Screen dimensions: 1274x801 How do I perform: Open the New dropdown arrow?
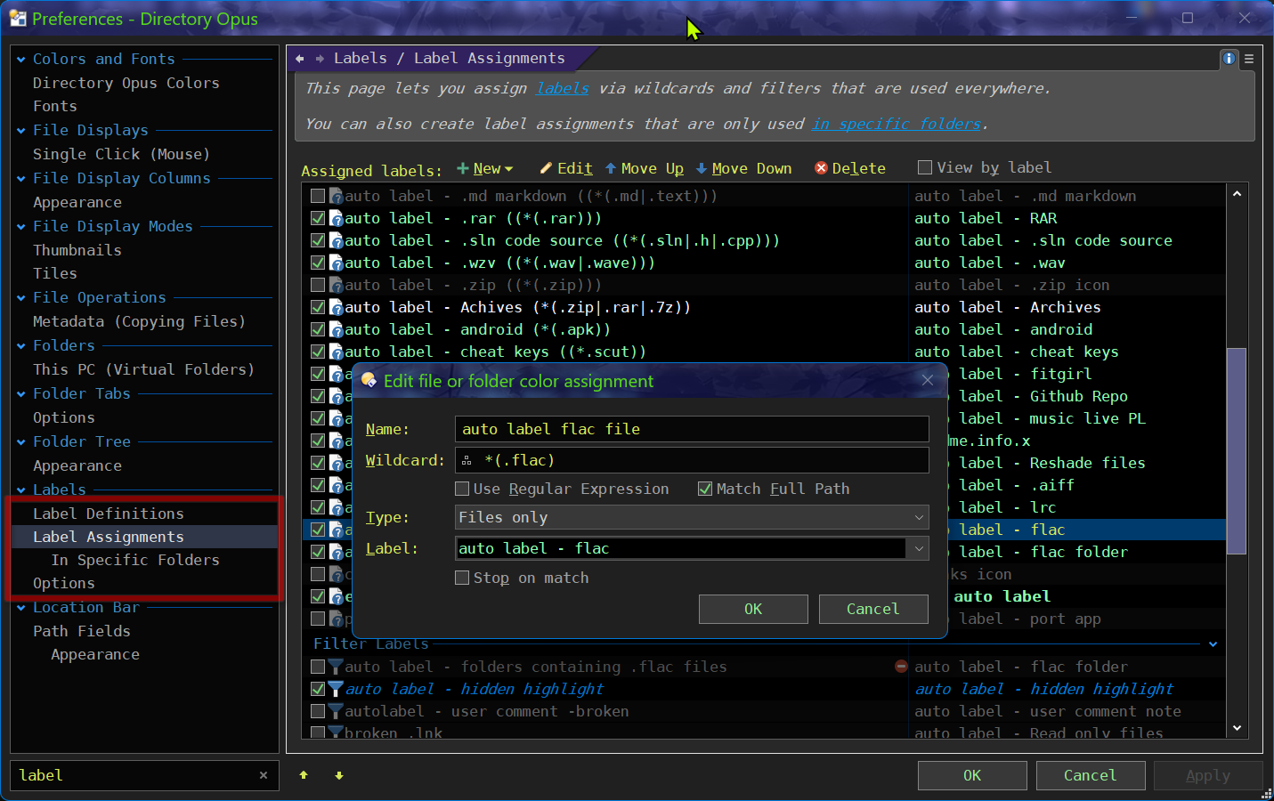(x=508, y=169)
